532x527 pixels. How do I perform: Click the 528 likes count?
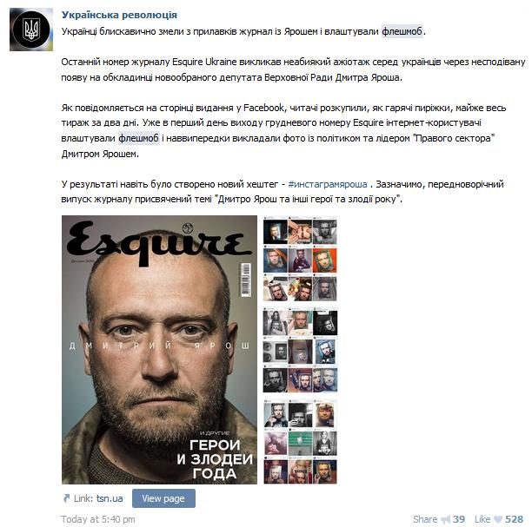click(514, 519)
